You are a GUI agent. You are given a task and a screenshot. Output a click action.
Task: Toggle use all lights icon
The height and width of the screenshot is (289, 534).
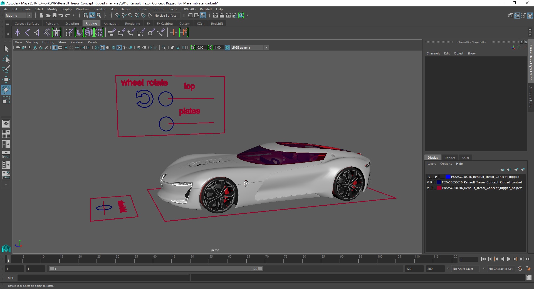coord(125,48)
